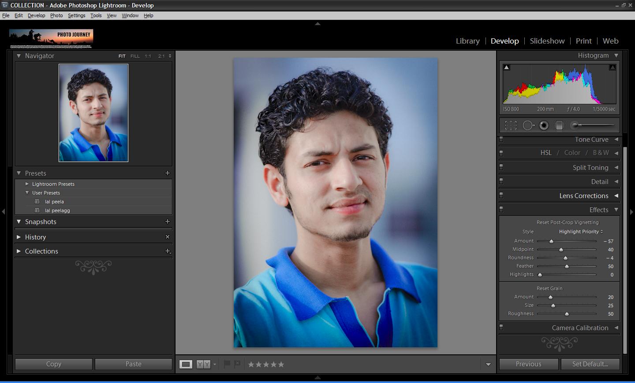
Task: Toggle the Tone Curve panel switch
Action: 501,140
